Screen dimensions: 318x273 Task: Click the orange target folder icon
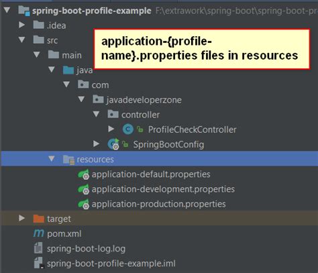(39, 219)
